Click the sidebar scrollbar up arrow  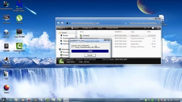76,31
